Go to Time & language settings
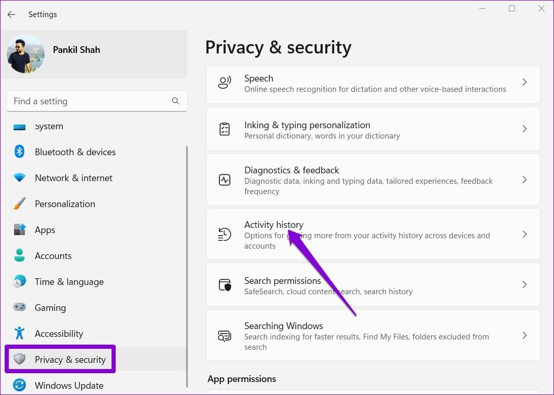The width and height of the screenshot is (554, 395). tap(69, 282)
